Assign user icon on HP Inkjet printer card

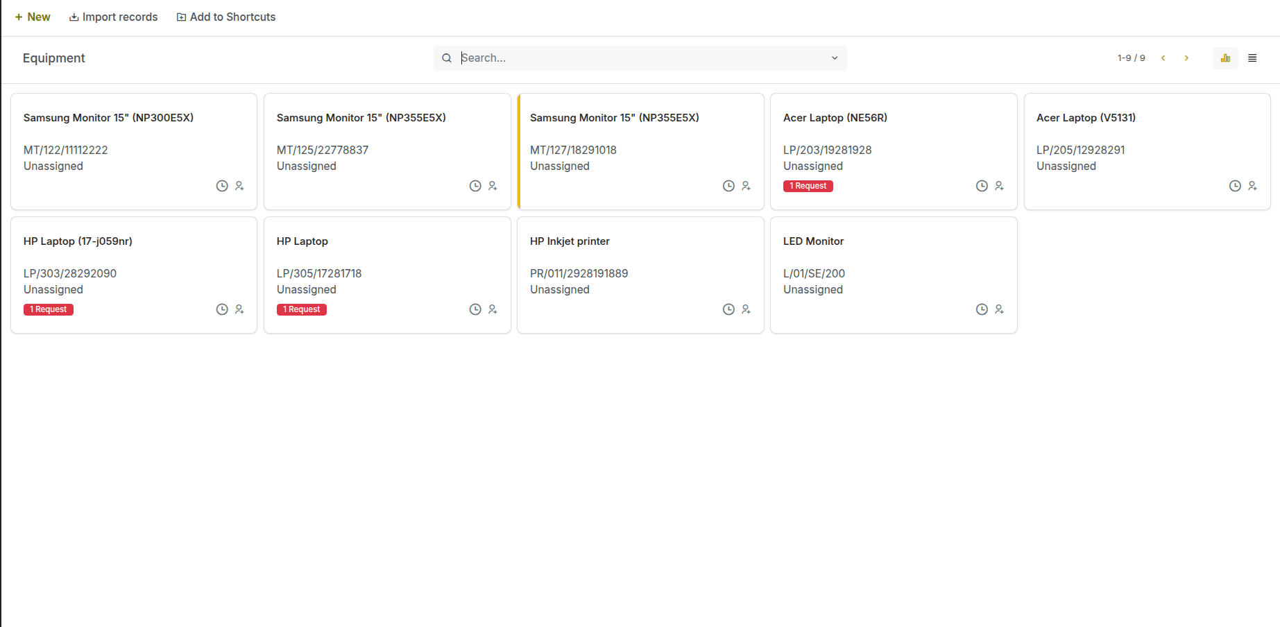coord(746,309)
